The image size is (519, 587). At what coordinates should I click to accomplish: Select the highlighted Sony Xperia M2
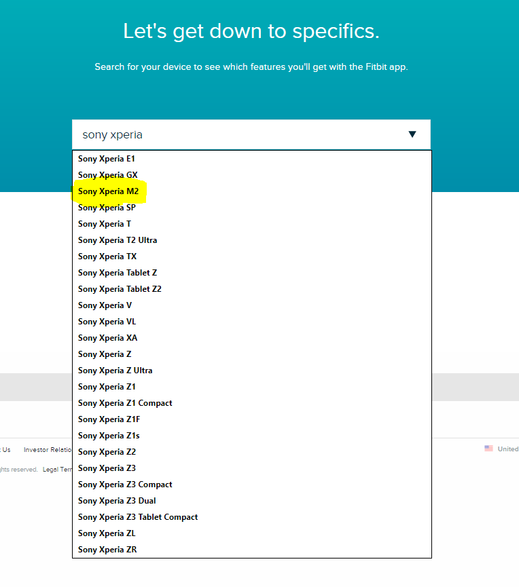coord(252,191)
